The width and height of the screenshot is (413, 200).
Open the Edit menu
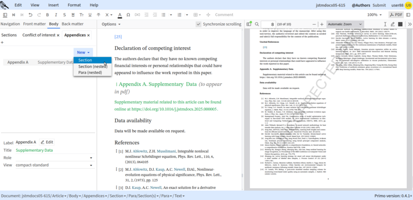tap(18, 5)
